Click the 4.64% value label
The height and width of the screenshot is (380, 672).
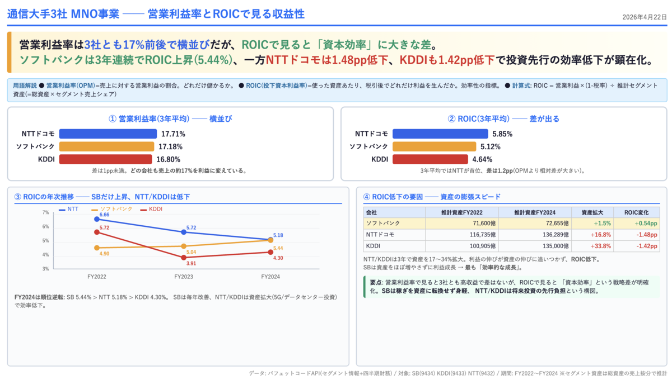tap(483, 160)
